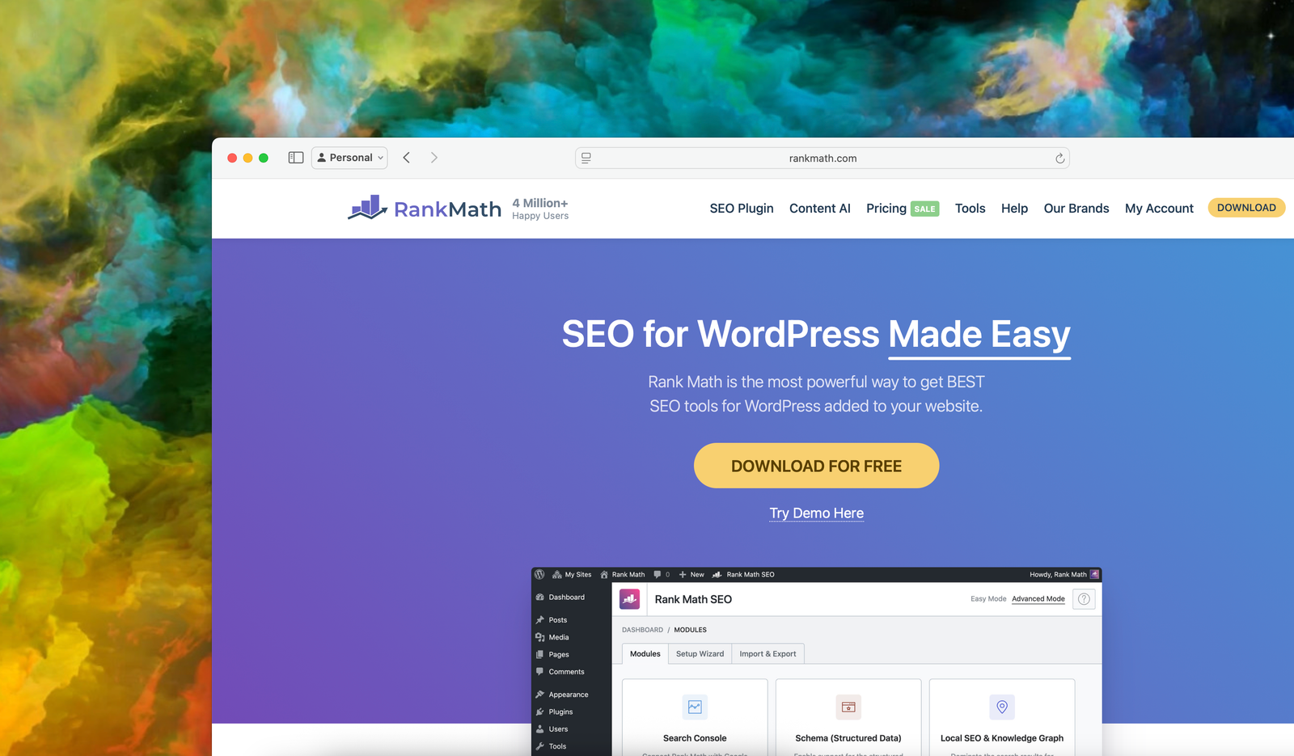Click the Schema (Structured Data) card title
This screenshot has height=756, width=1294.
click(848, 738)
